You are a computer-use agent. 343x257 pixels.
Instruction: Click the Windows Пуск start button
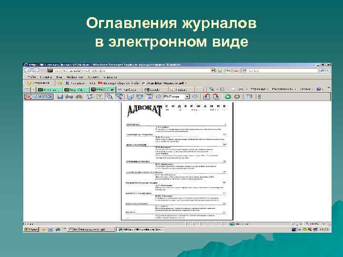tap(31, 229)
